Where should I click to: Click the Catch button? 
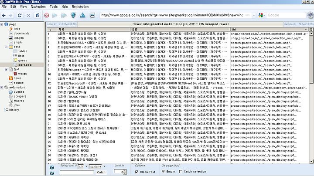[101, 172]
